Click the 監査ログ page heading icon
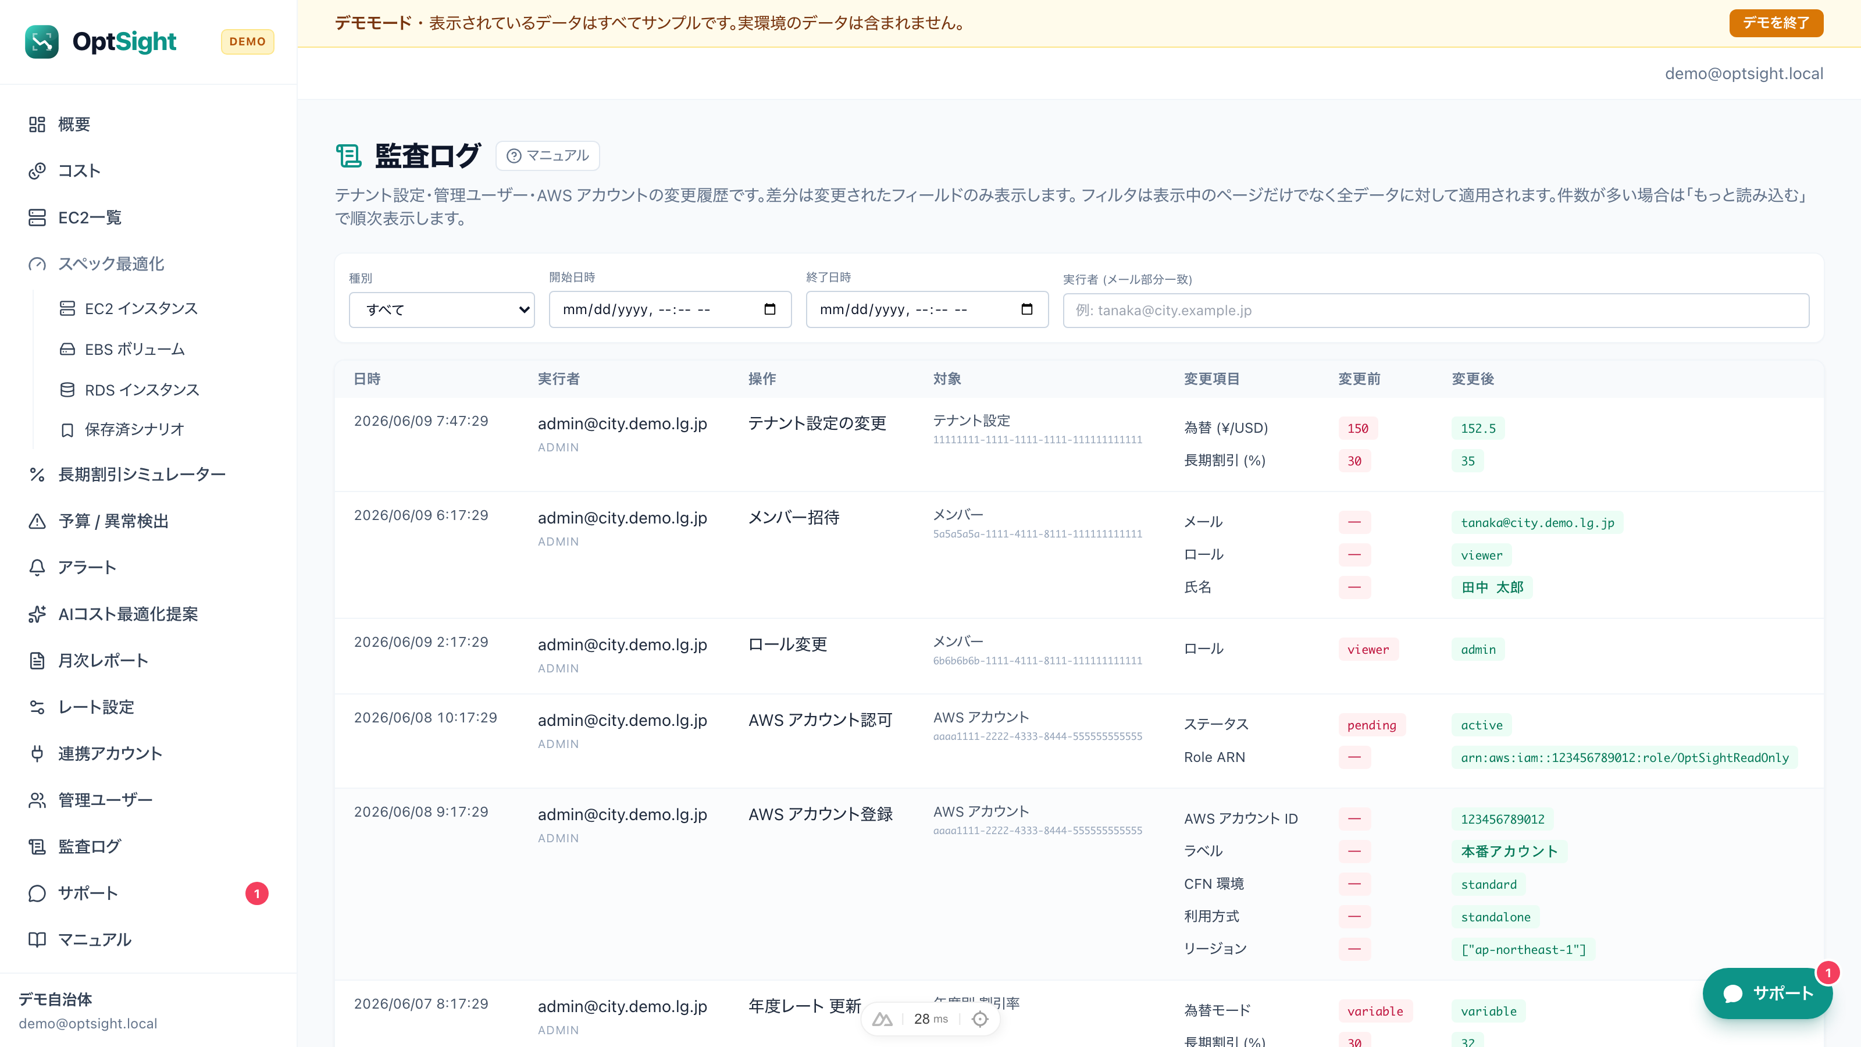 point(349,155)
